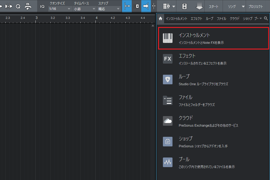Toggle the autoscroll arrow button
Screen dimensions: 270x180
(x=146, y=6)
